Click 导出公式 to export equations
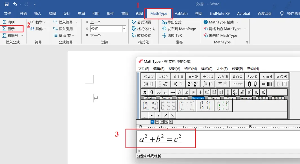This screenshot has width=300, height=164. click(x=172, y=22)
